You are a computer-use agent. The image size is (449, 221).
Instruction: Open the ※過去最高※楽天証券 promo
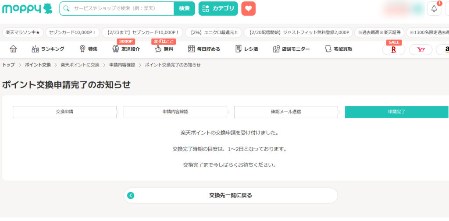pos(379,32)
